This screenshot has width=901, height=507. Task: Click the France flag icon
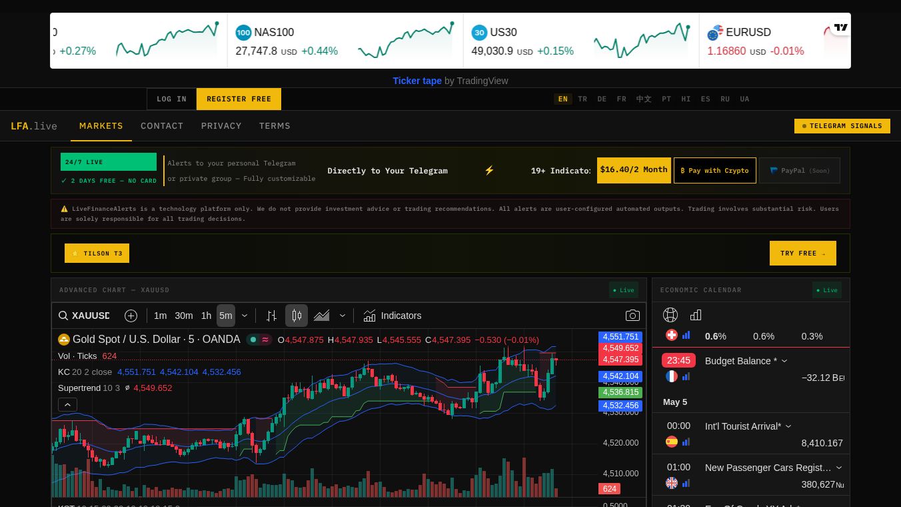click(672, 376)
